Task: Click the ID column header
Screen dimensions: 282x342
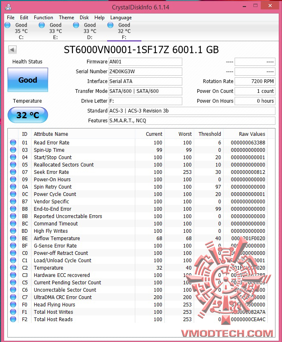Action: [25, 134]
